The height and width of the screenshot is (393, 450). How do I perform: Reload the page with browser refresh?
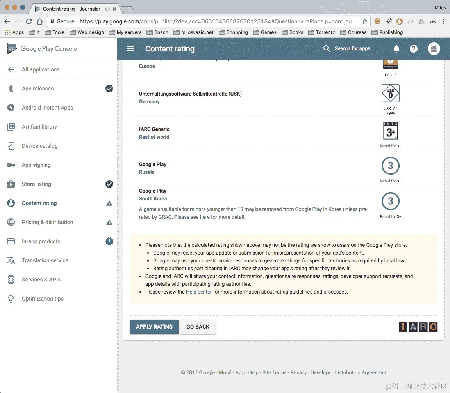(x=29, y=21)
